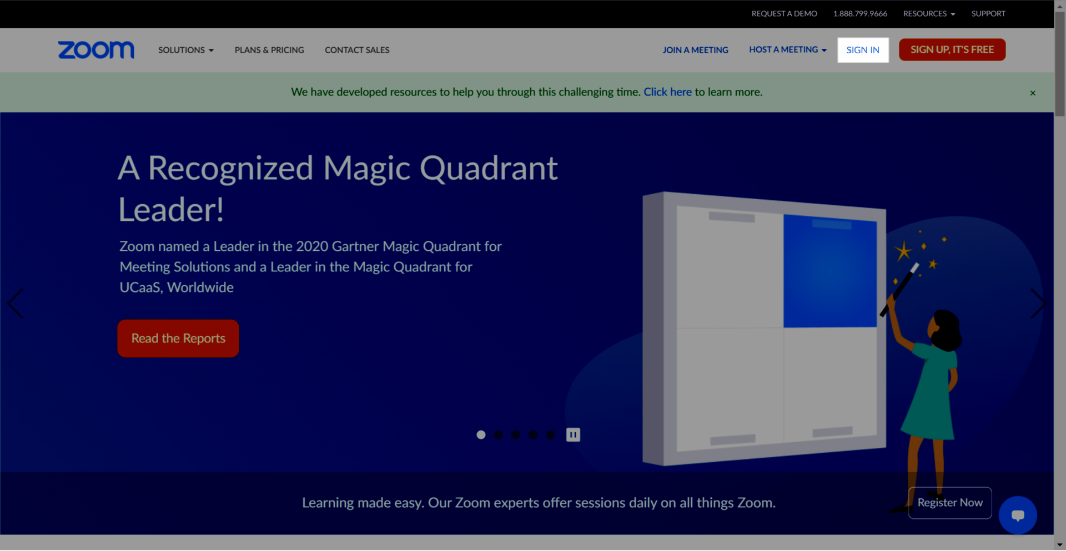The height and width of the screenshot is (551, 1066).
Task: Click the scrollbar down arrow
Action: point(1060,545)
